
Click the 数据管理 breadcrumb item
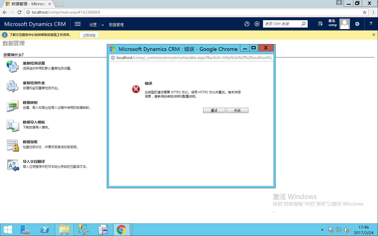tap(116, 25)
